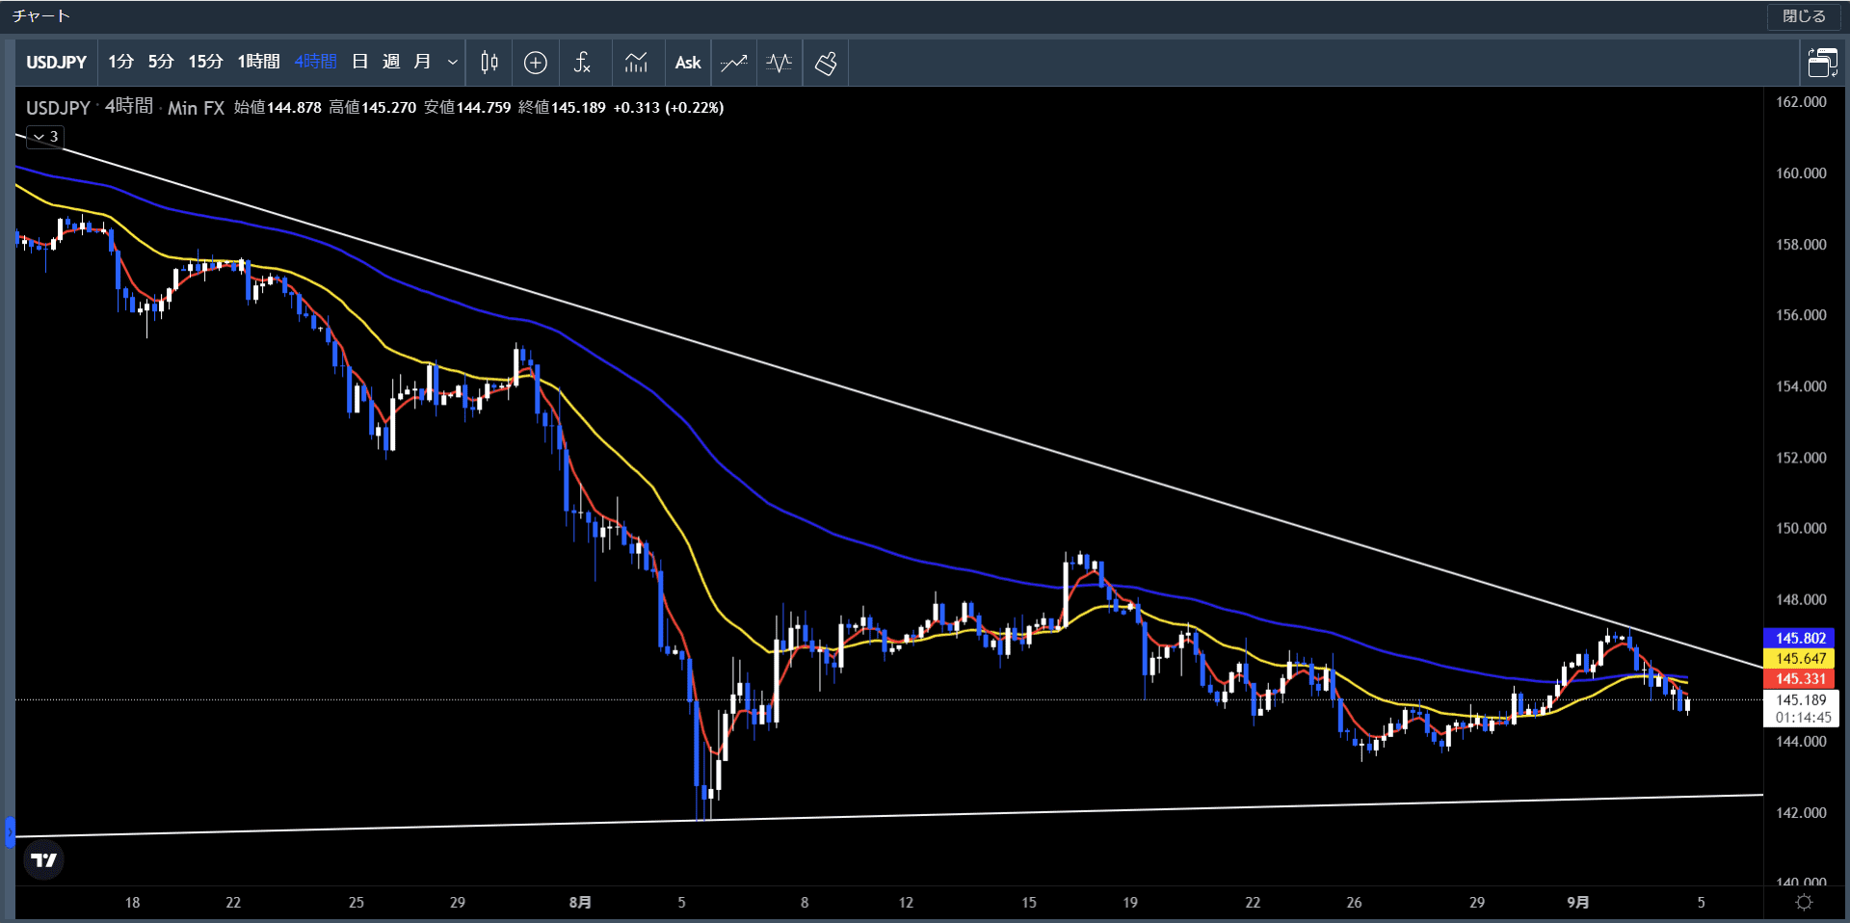Open the candlestick chart type selector
The image size is (1850, 923).
(489, 63)
